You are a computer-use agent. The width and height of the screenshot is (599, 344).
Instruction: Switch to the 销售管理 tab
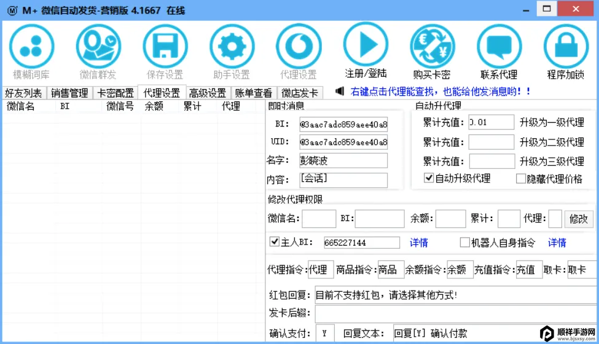click(69, 93)
